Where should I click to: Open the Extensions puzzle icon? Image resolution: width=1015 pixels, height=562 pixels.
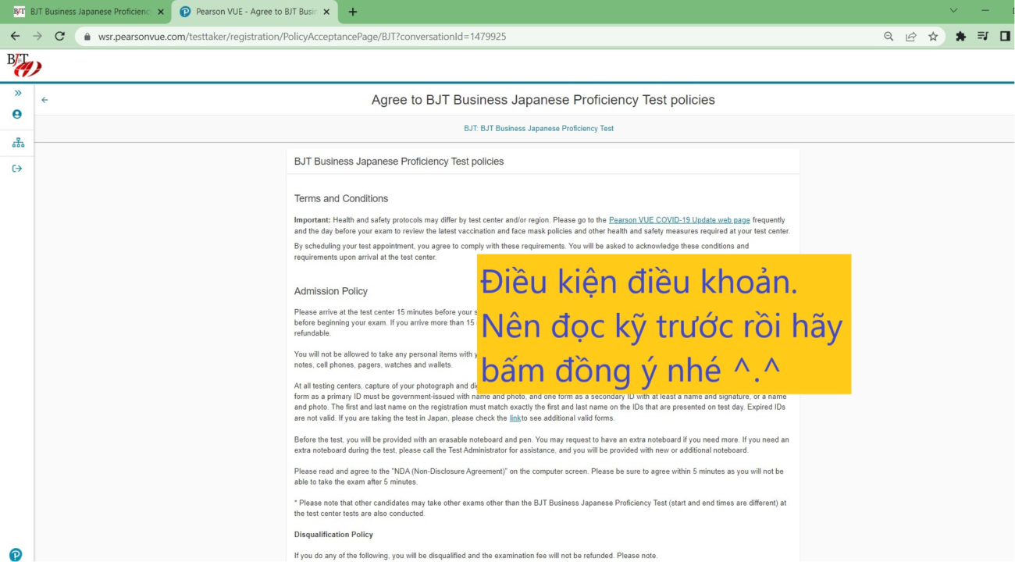tap(960, 37)
